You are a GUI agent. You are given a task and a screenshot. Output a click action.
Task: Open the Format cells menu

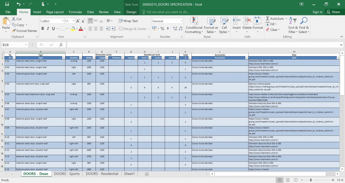(258, 25)
